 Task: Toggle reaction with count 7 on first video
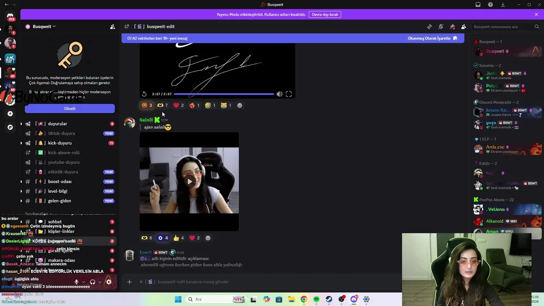coord(163,105)
